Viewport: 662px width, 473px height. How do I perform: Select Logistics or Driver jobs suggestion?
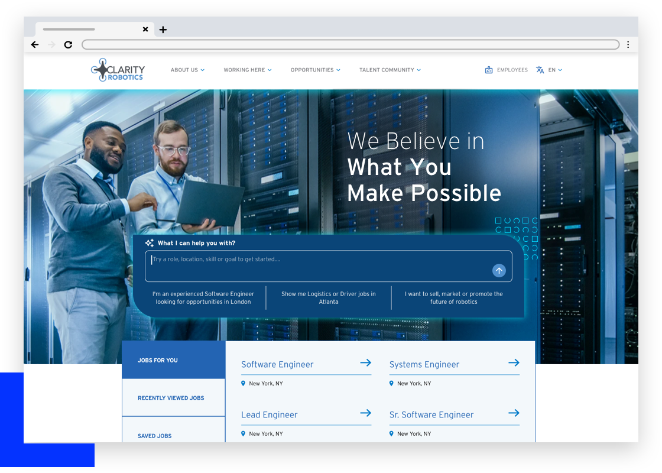click(x=329, y=298)
